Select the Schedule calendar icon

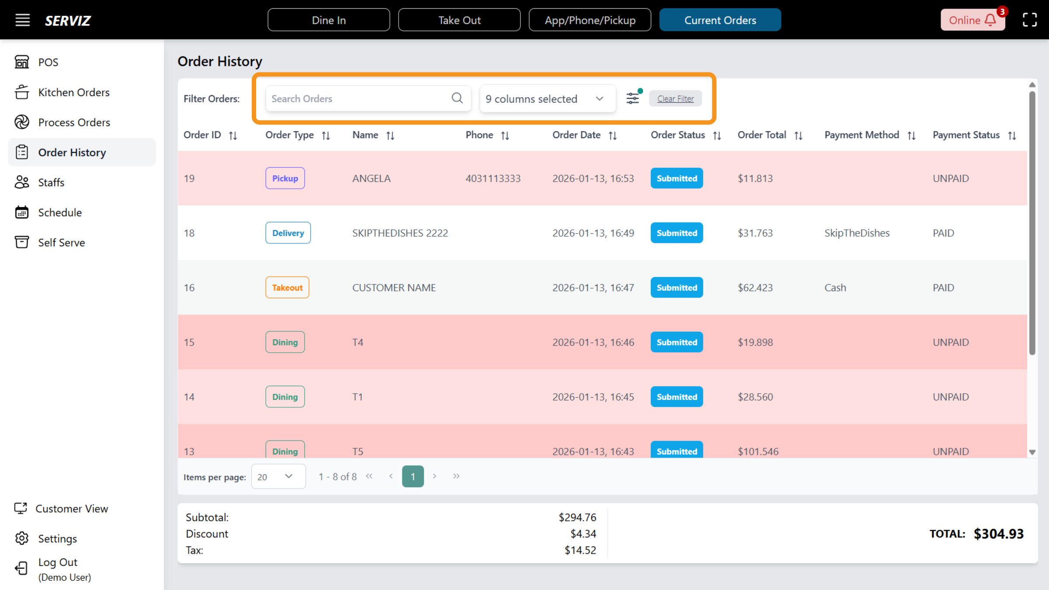tap(22, 212)
